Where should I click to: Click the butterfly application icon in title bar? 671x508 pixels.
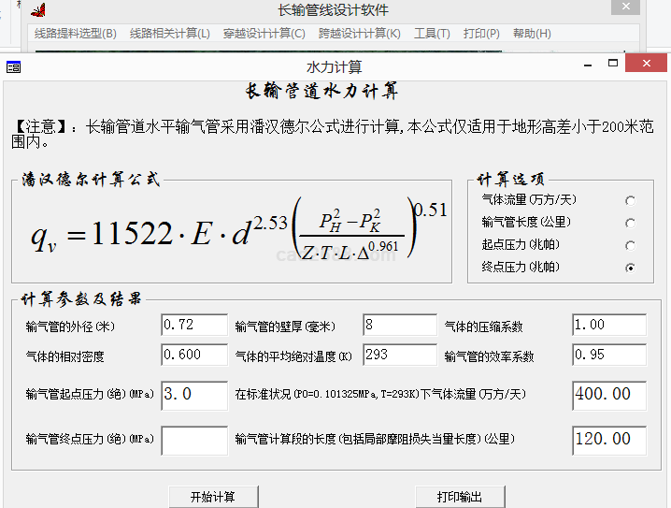(x=37, y=10)
